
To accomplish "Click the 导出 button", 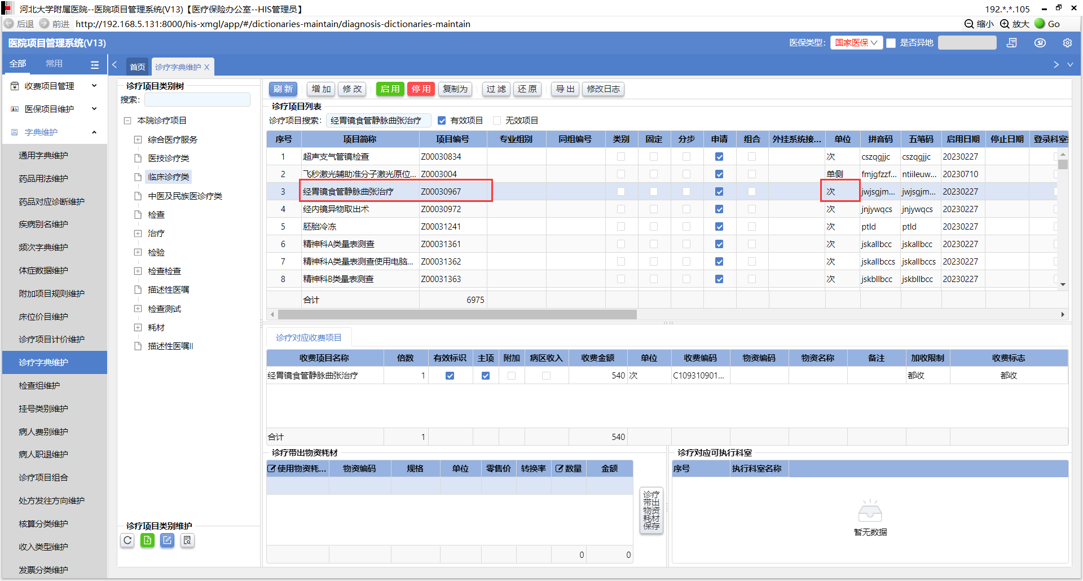I will click(x=565, y=89).
